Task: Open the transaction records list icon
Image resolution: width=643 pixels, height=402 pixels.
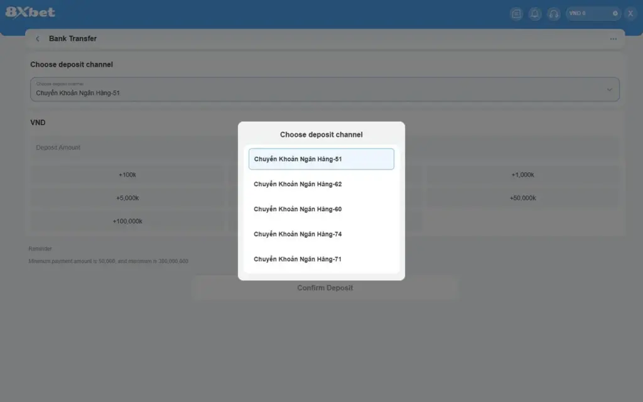Action: click(x=516, y=14)
